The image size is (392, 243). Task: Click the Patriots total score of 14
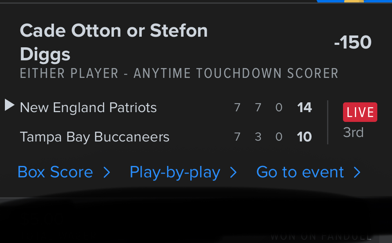coord(305,108)
